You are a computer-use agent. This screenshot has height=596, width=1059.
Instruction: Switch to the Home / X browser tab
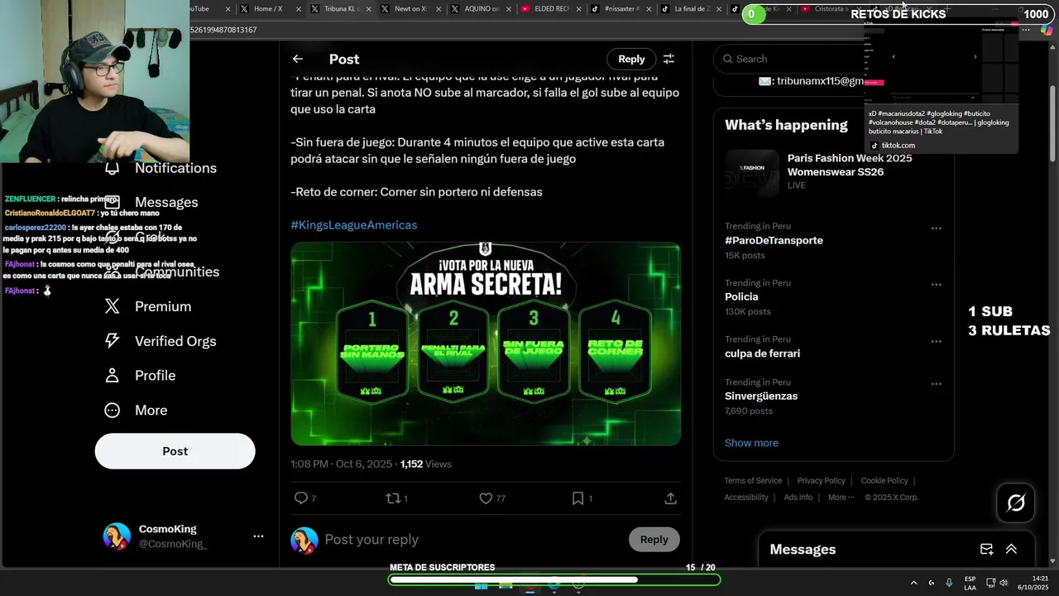pos(267,9)
